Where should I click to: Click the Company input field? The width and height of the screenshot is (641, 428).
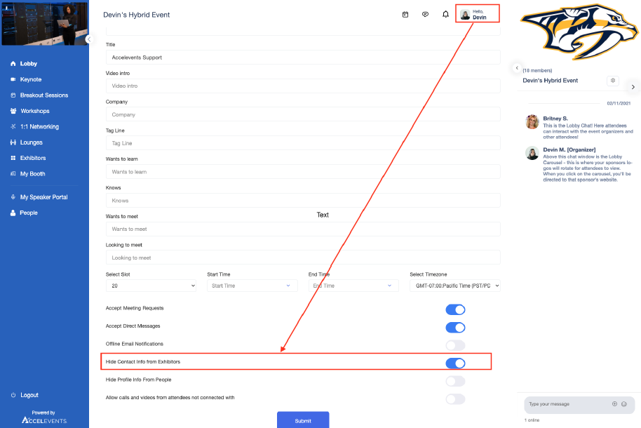click(303, 114)
